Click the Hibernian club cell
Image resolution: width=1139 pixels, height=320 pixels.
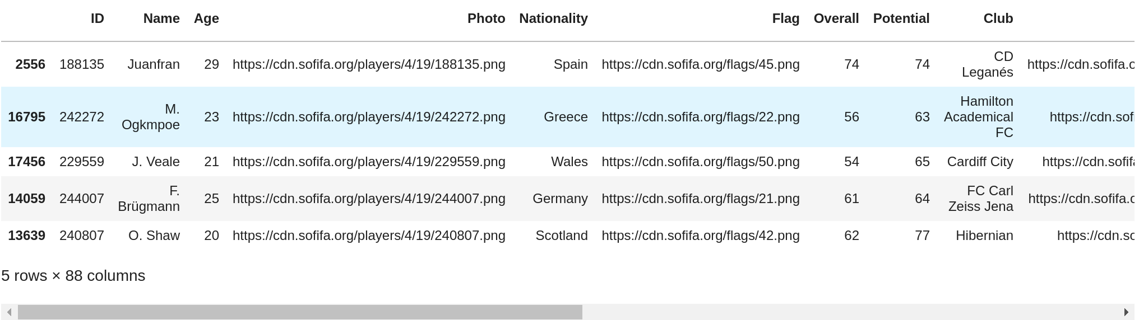pos(984,236)
